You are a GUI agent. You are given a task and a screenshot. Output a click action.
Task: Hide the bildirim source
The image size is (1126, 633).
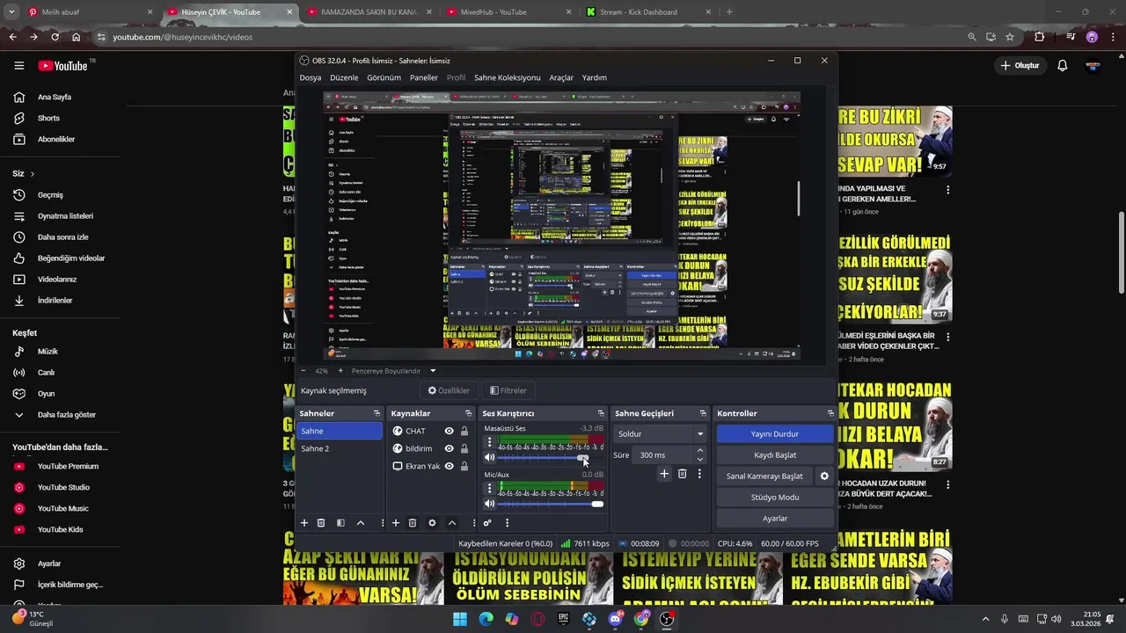[x=449, y=448]
